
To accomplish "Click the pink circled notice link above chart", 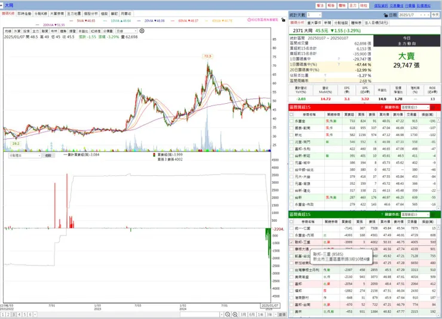I will [263, 20].
